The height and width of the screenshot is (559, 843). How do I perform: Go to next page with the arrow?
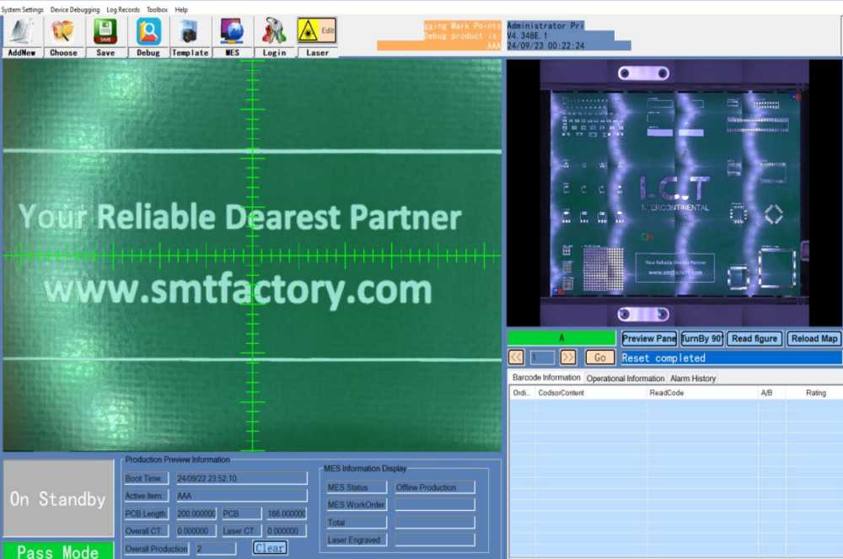pyautogui.click(x=567, y=357)
